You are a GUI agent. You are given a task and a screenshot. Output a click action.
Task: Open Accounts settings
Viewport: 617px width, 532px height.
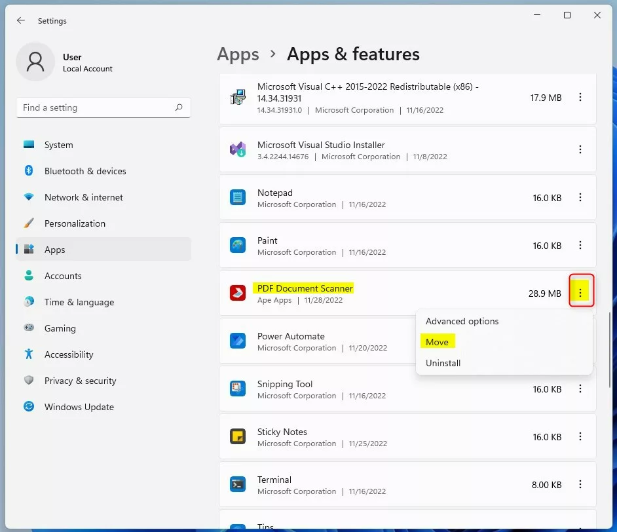coord(103,276)
